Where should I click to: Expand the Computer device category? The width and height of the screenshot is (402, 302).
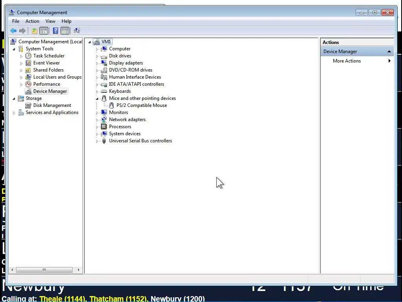[97, 49]
